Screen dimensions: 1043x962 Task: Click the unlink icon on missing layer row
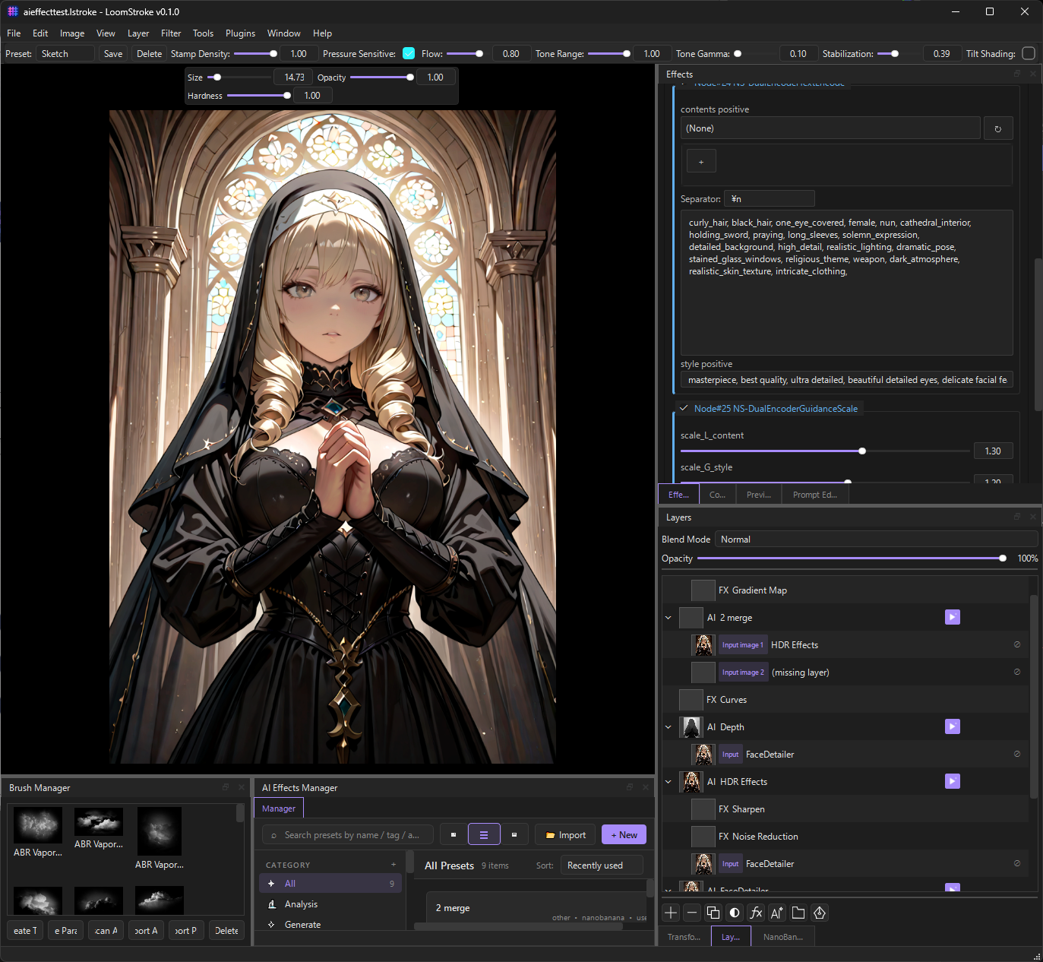click(1017, 672)
